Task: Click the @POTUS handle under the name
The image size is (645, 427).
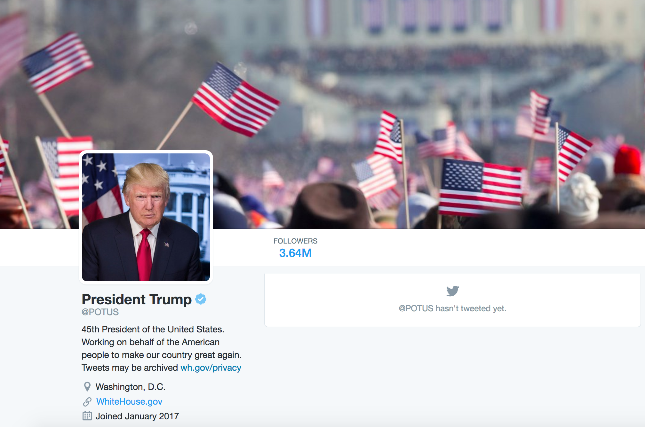Action: coord(100,312)
